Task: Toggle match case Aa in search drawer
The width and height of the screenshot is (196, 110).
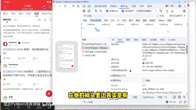Action: [x=175, y=102]
